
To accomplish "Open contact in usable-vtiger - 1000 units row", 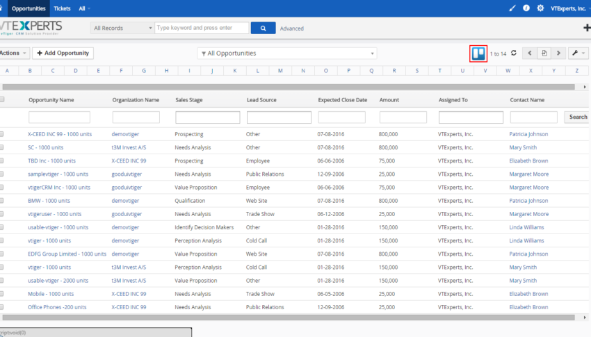I will [x=526, y=227].
